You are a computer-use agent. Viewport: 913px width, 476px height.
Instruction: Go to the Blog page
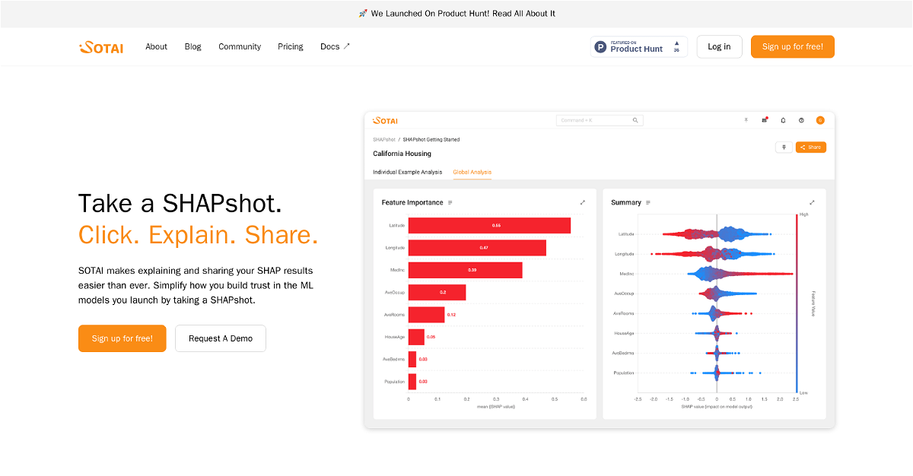[193, 46]
